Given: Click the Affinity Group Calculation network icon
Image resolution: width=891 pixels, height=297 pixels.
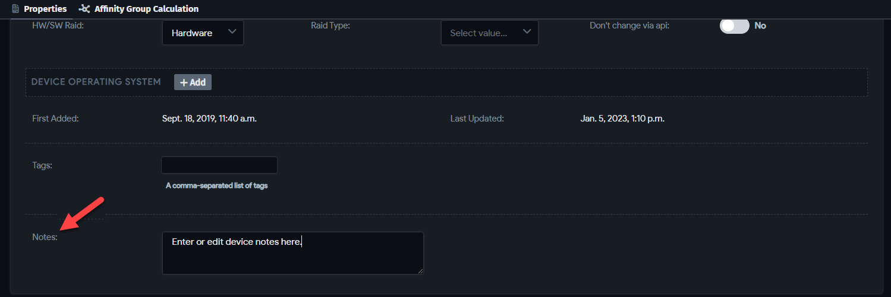Looking at the screenshot, I should tap(85, 9).
